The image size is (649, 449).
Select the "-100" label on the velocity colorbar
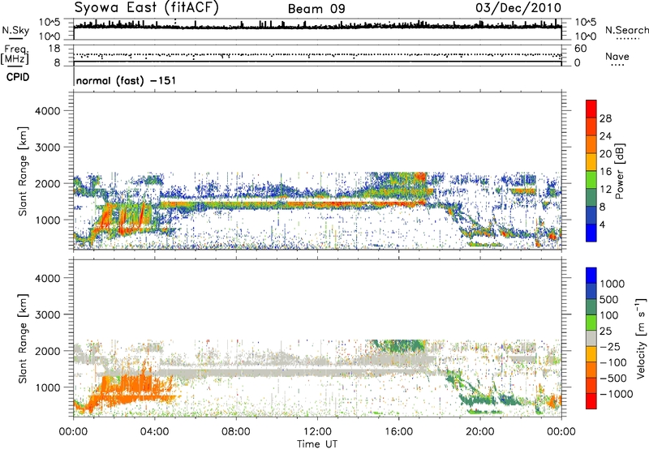pyautogui.click(x=613, y=362)
